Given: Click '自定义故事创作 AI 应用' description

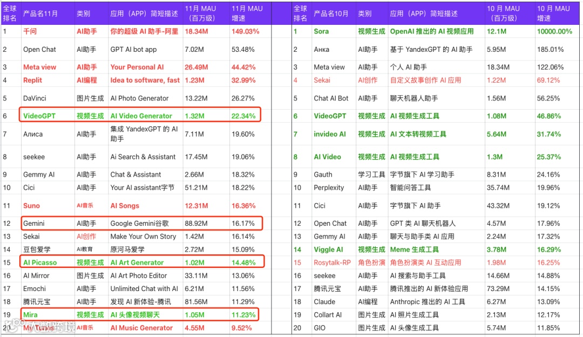Looking at the screenshot, I should click(x=425, y=80).
